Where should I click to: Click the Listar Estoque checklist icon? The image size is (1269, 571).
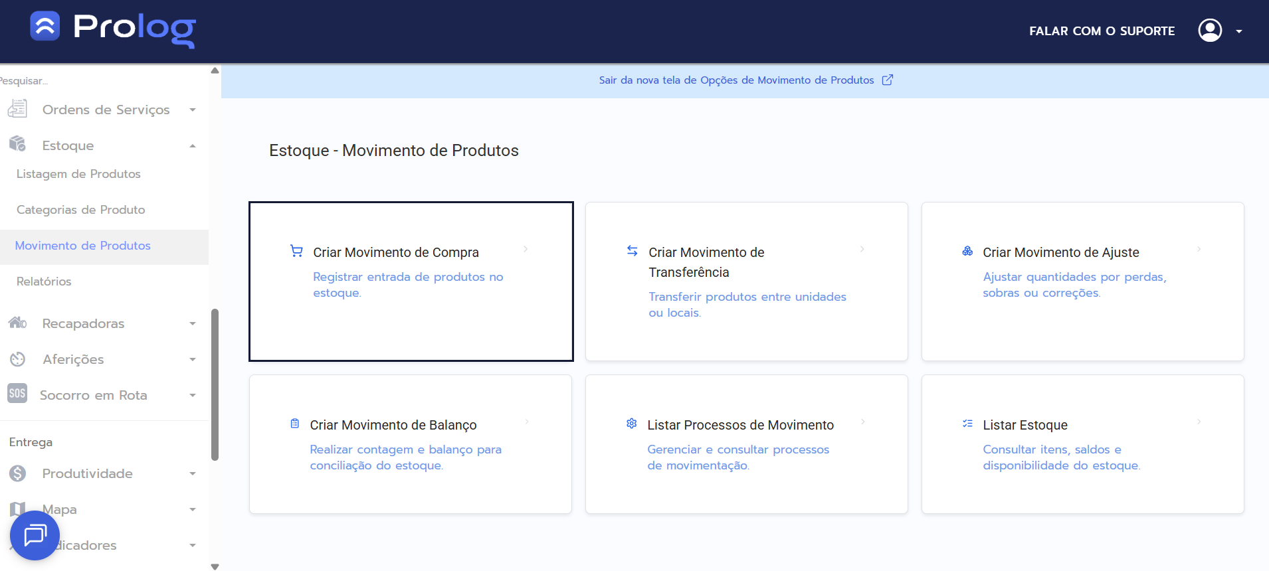pos(967,424)
